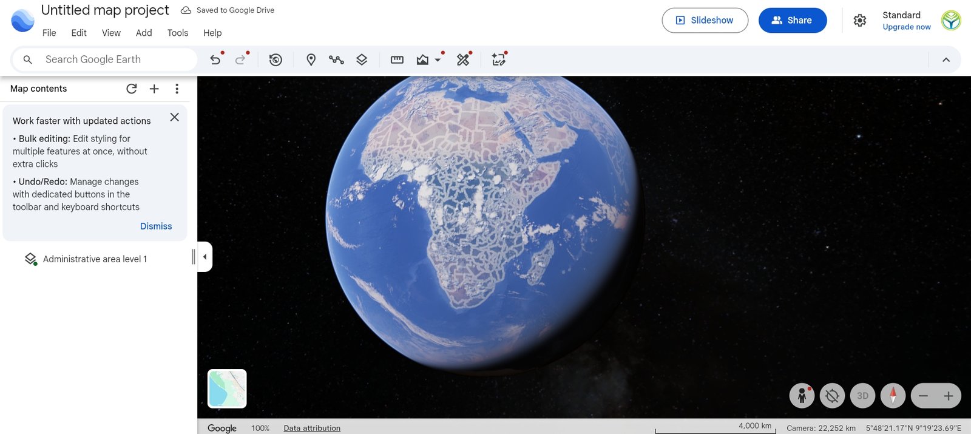Zoom in with the plus button

pyautogui.click(x=949, y=396)
